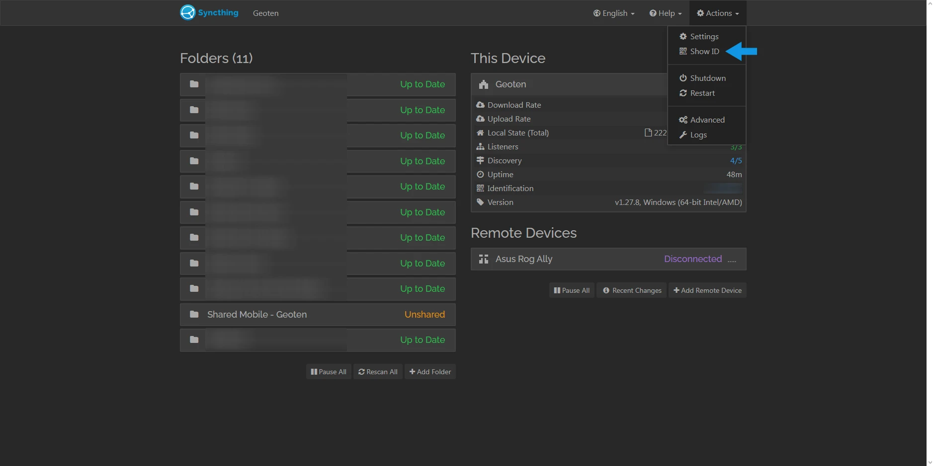Click the Discovery icon
The width and height of the screenshot is (934, 466).
pos(480,160)
